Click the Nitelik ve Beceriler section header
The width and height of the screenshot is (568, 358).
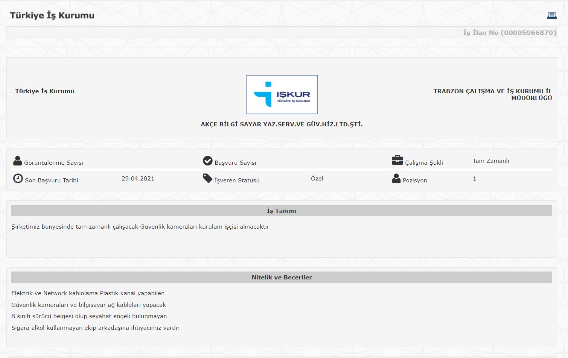(282, 277)
